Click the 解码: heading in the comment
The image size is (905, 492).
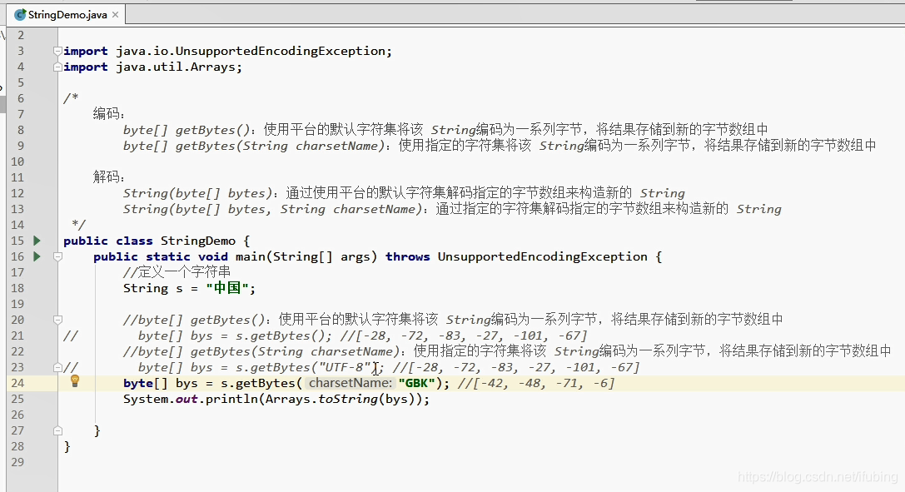coord(109,177)
